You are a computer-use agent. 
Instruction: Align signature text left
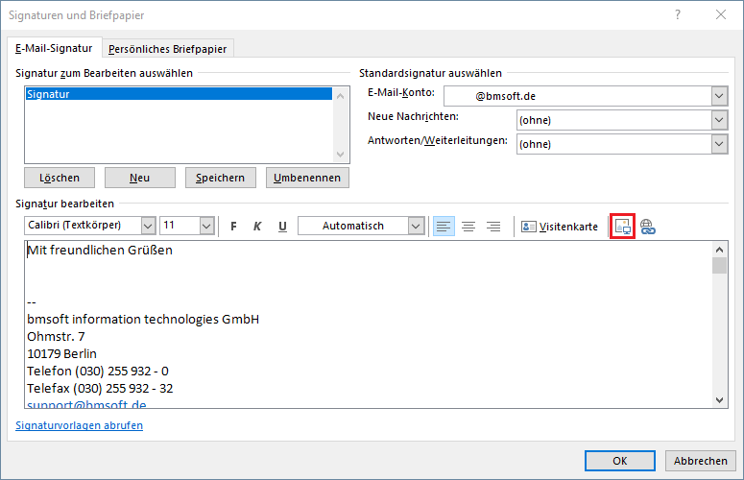pyautogui.click(x=444, y=227)
